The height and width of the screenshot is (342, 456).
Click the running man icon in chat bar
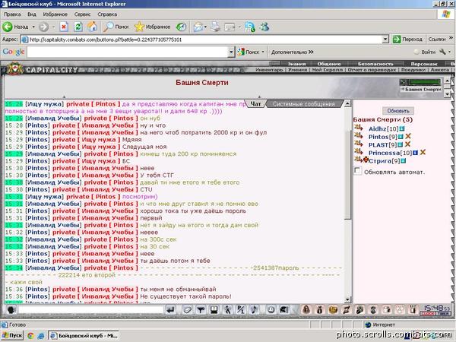pos(228,310)
